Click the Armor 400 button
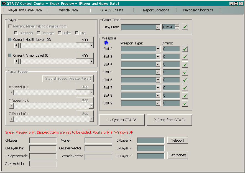This screenshot has height=173, width=245. coord(85,56)
